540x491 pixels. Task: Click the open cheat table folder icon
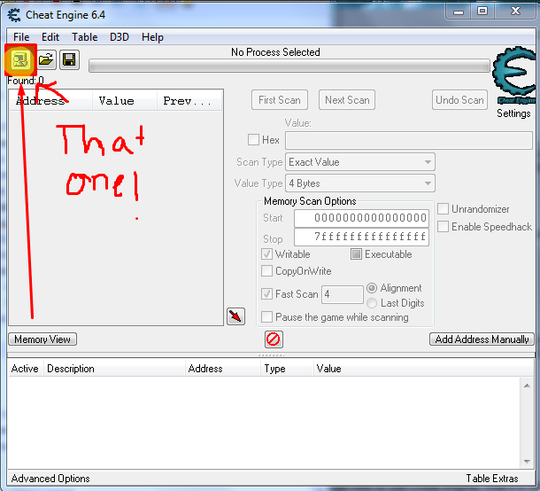click(x=46, y=60)
